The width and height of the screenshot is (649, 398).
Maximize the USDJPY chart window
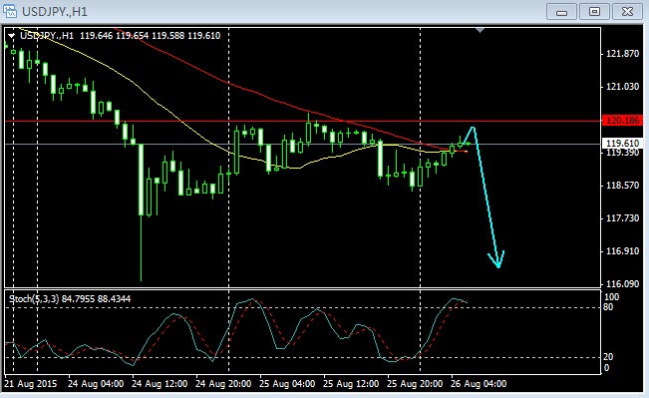pos(594,12)
